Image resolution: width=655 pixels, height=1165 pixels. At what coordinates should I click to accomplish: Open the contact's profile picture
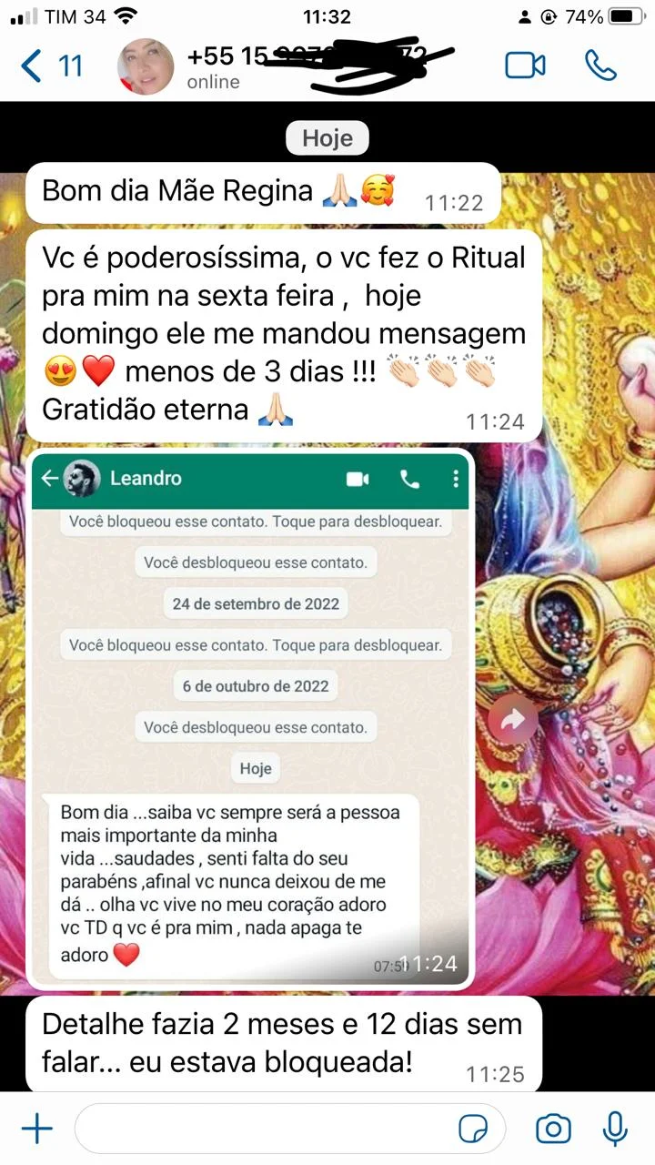(x=147, y=67)
